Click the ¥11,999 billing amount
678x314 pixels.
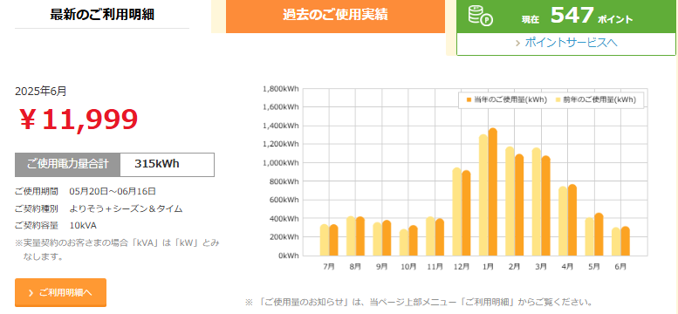79,119
